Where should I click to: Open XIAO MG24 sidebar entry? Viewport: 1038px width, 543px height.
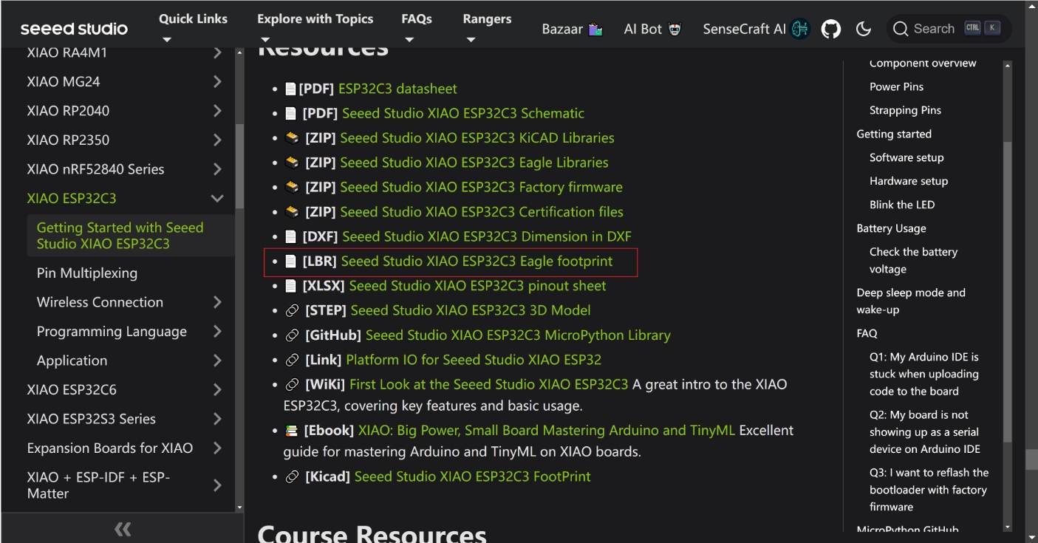pos(64,81)
